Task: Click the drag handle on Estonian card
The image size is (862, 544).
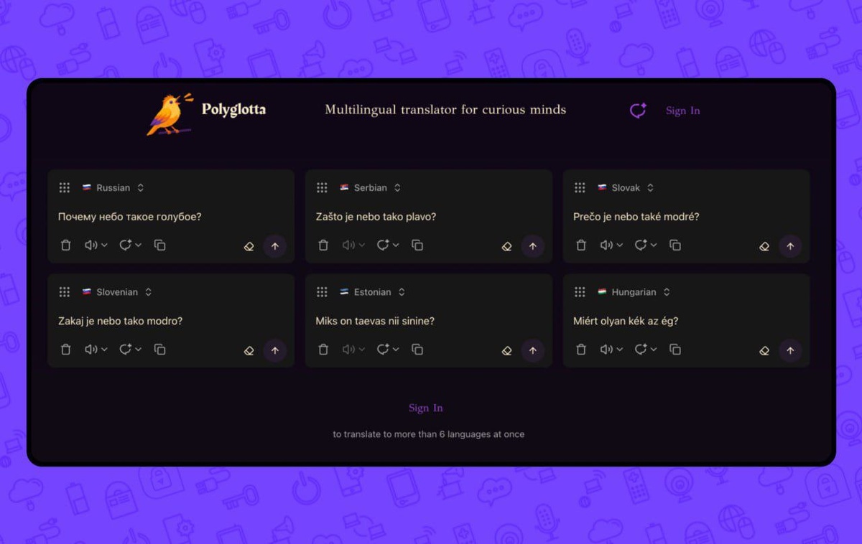Action: click(x=322, y=292)
